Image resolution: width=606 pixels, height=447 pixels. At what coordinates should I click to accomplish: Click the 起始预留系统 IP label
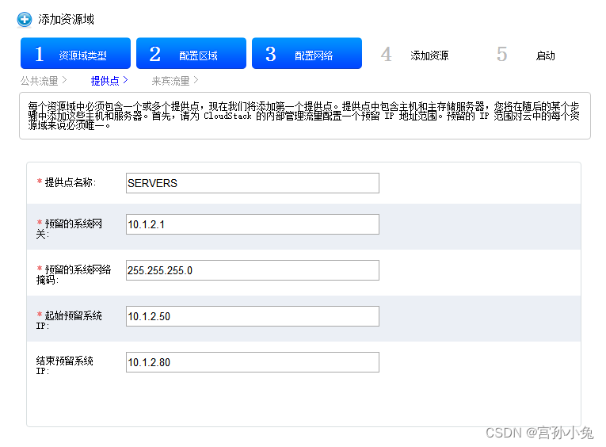click(x=69, y=320)
